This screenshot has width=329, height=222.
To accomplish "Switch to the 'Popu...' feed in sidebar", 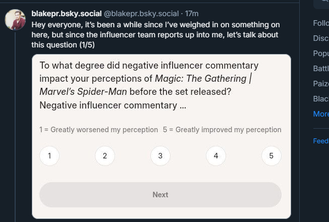I will 321,53.
